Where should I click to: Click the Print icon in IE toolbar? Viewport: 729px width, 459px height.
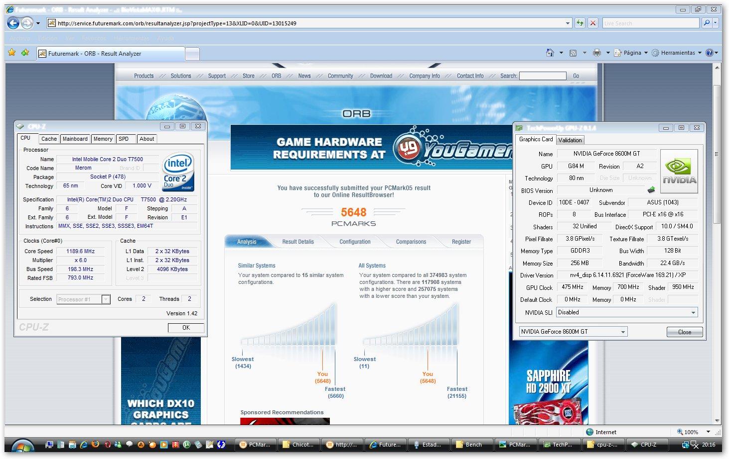(596, 53)
